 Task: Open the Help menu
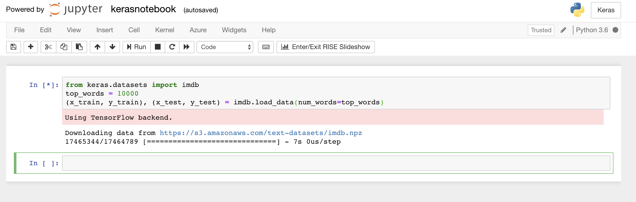(x=269, y=30)
